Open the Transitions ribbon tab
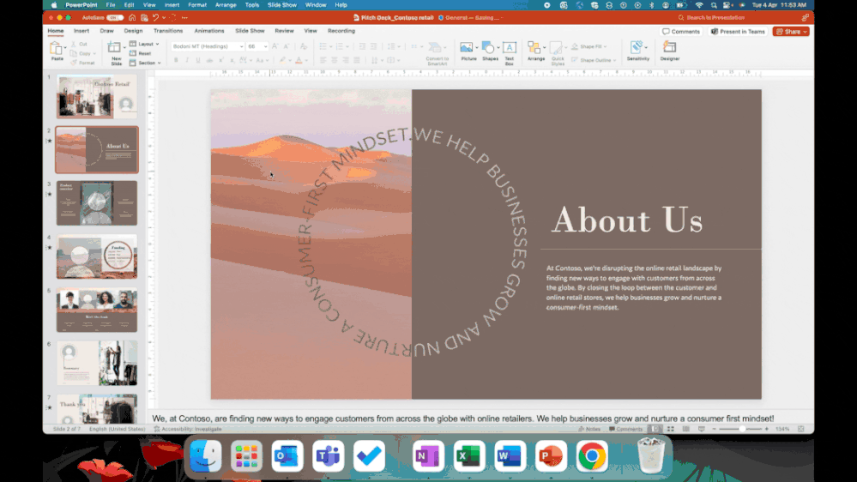This screenshot has height=482, width=857. pyautogui.click(x=168, y=31)
